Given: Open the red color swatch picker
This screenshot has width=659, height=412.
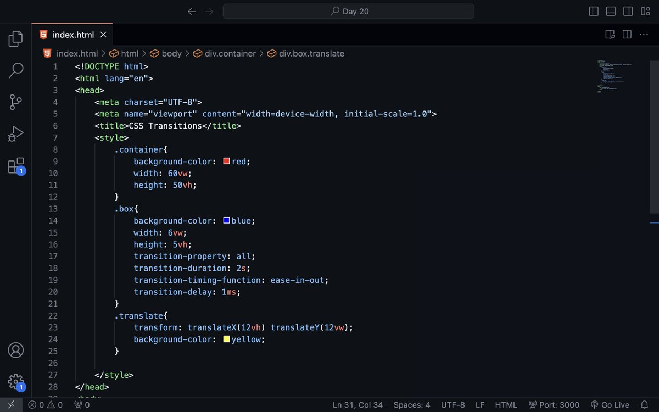Looking at the screenshot, I should (x=226, y=162).
